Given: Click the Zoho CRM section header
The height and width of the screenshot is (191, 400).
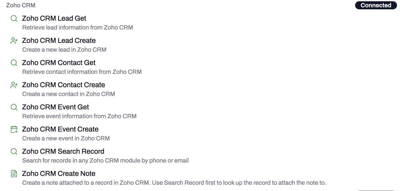Looking at the screenshot, I should 20,5.
